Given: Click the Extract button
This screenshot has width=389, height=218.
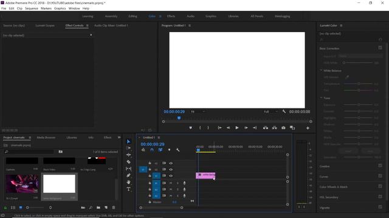Looking at the screenshot, I should (x=274, y=128).
